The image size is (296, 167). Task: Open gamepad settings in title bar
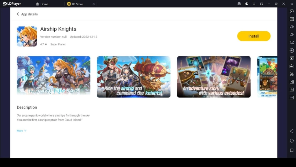(x=239, y=4)
